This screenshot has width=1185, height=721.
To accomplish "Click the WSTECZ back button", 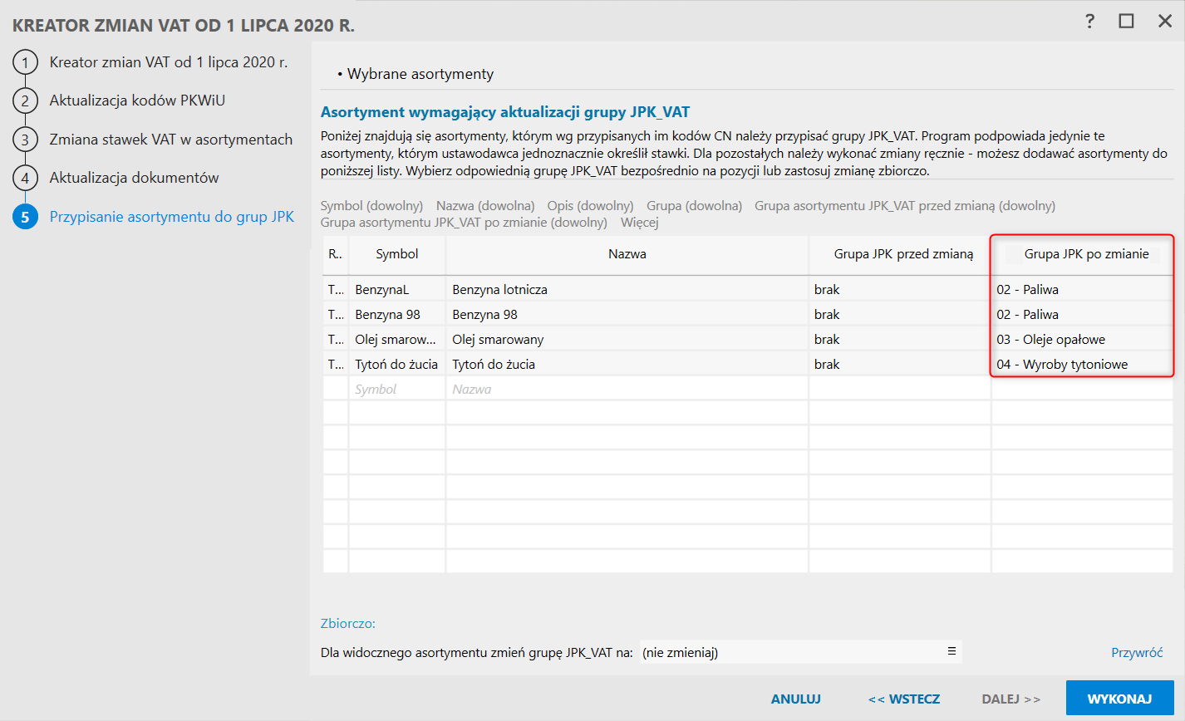I will pos(904,699).
